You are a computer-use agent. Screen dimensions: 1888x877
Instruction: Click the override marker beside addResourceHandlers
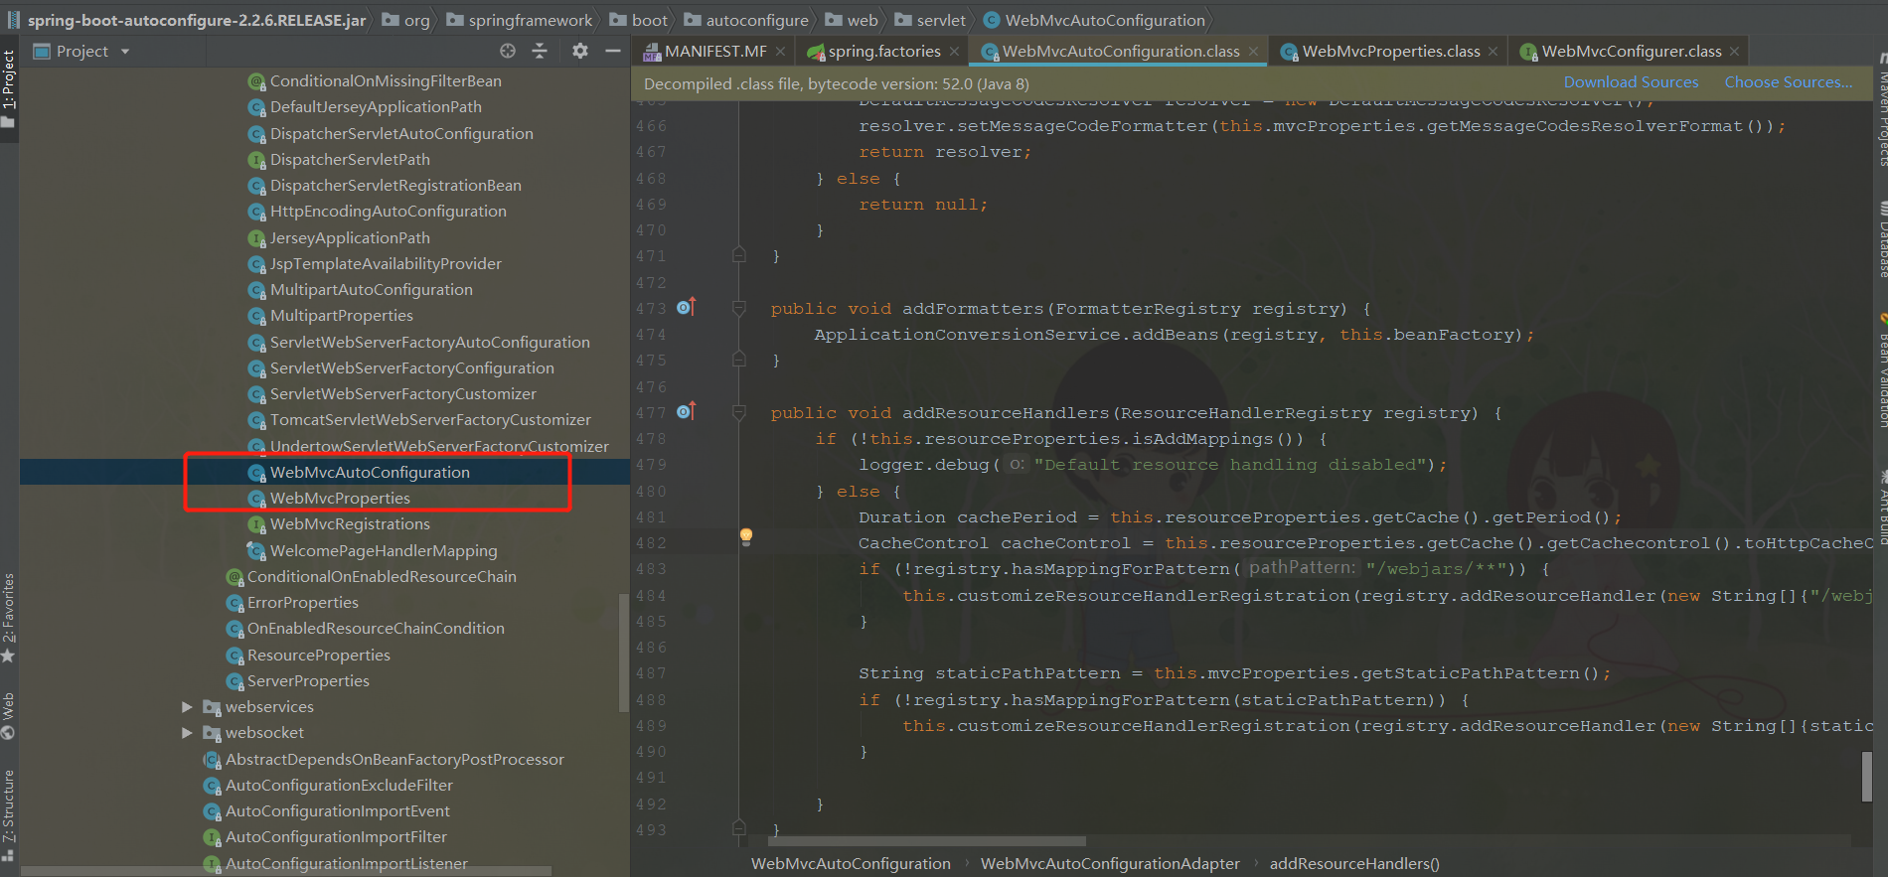686,411
